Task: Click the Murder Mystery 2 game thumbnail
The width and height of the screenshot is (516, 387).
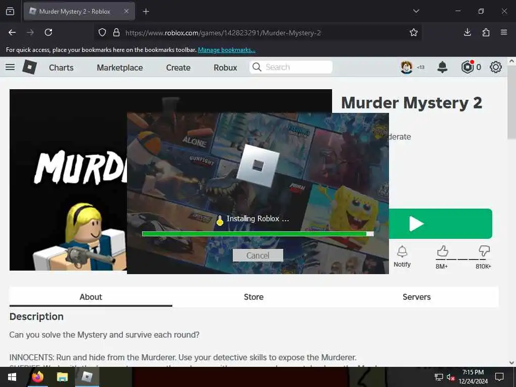Action: point(68,180)
